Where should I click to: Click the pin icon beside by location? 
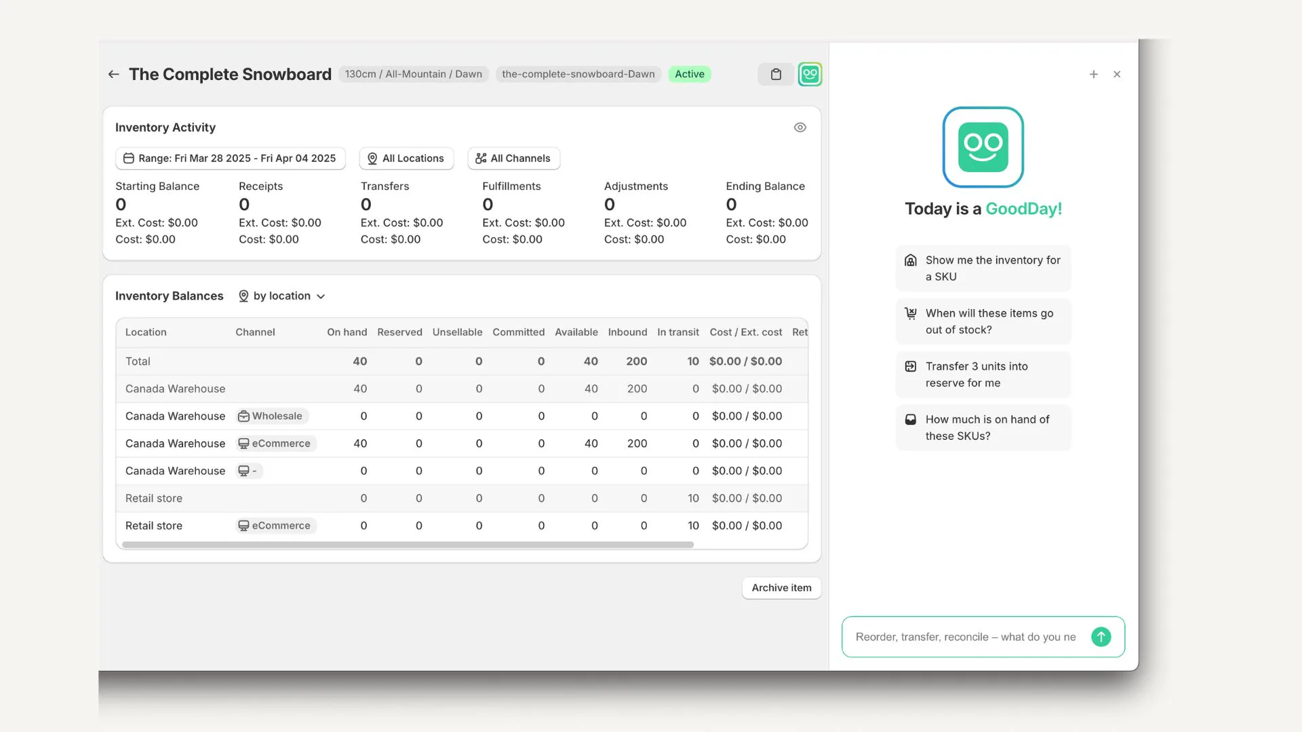pyautogui.click(x=243, y=296)
